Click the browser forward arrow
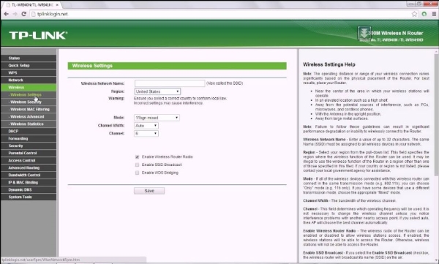439x264 pixels. point(15,14)
